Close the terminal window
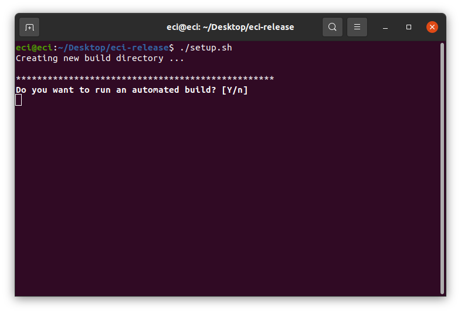The image size is (461, 313). pos(432,27)
